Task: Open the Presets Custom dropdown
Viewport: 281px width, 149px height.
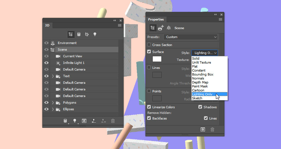Action: point(190,37)
